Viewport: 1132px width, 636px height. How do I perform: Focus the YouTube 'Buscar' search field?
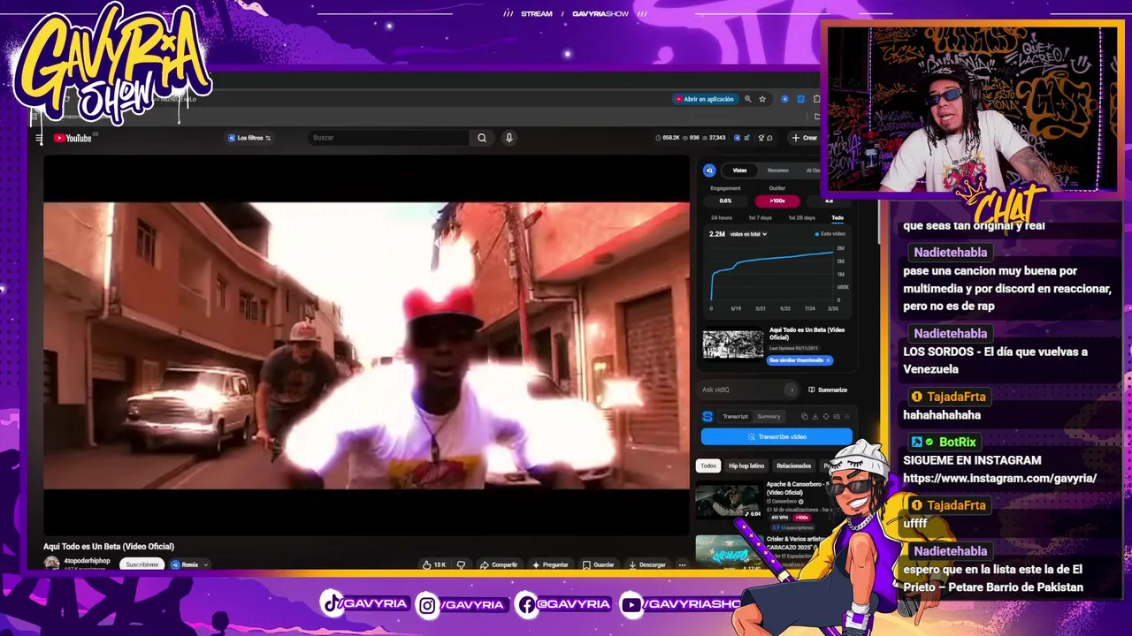point(389,138)
